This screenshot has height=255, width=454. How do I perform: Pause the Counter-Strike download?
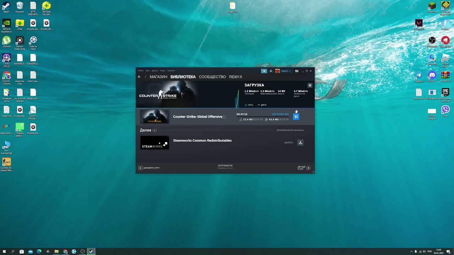(296, 117)
